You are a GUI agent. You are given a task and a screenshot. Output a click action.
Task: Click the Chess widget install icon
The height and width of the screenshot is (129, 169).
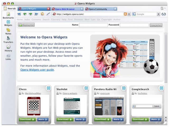[49, 88]
